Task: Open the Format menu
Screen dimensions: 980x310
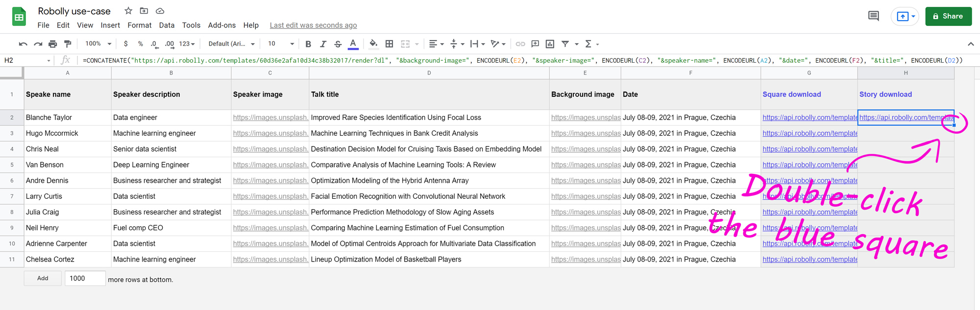Action: pyautogui.click(x=139, y=25)
